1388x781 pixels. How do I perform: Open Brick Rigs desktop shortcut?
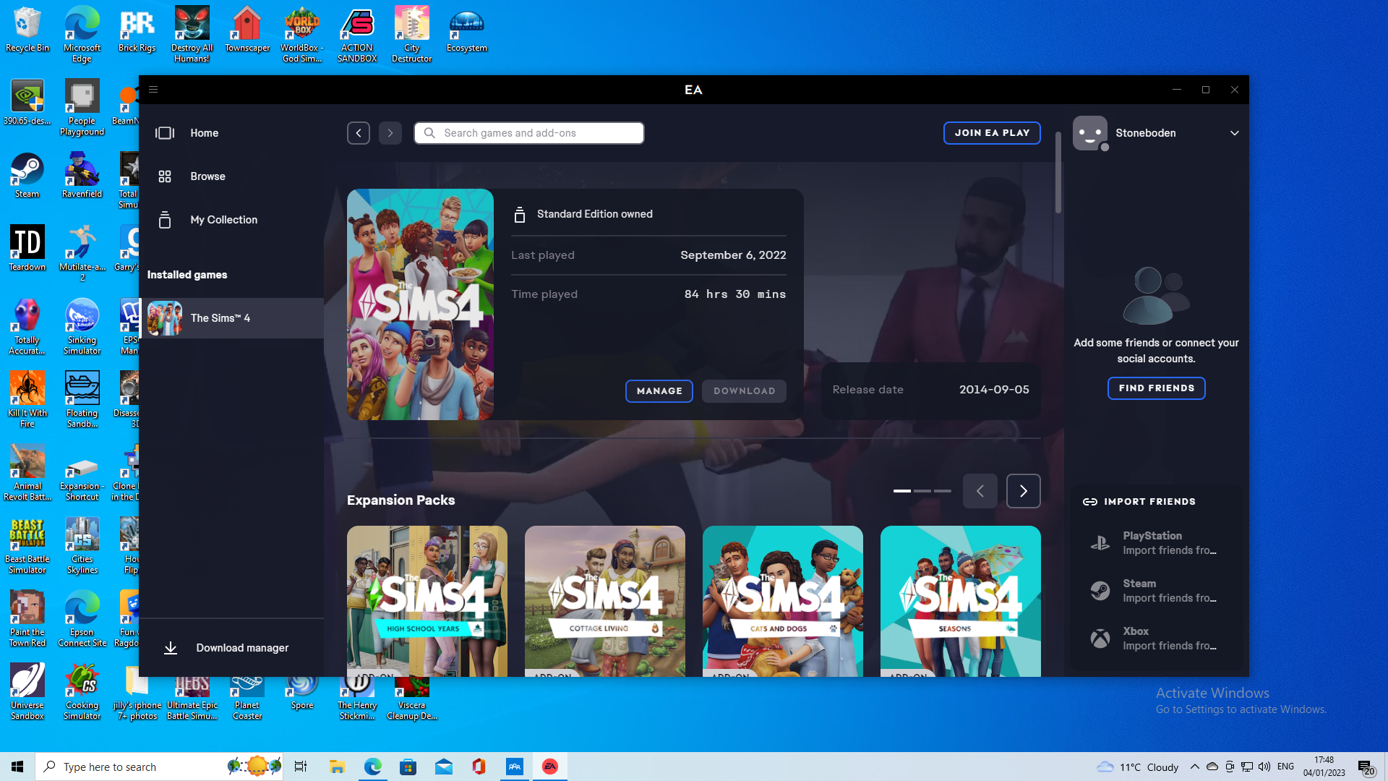click(x=137, y=30)
